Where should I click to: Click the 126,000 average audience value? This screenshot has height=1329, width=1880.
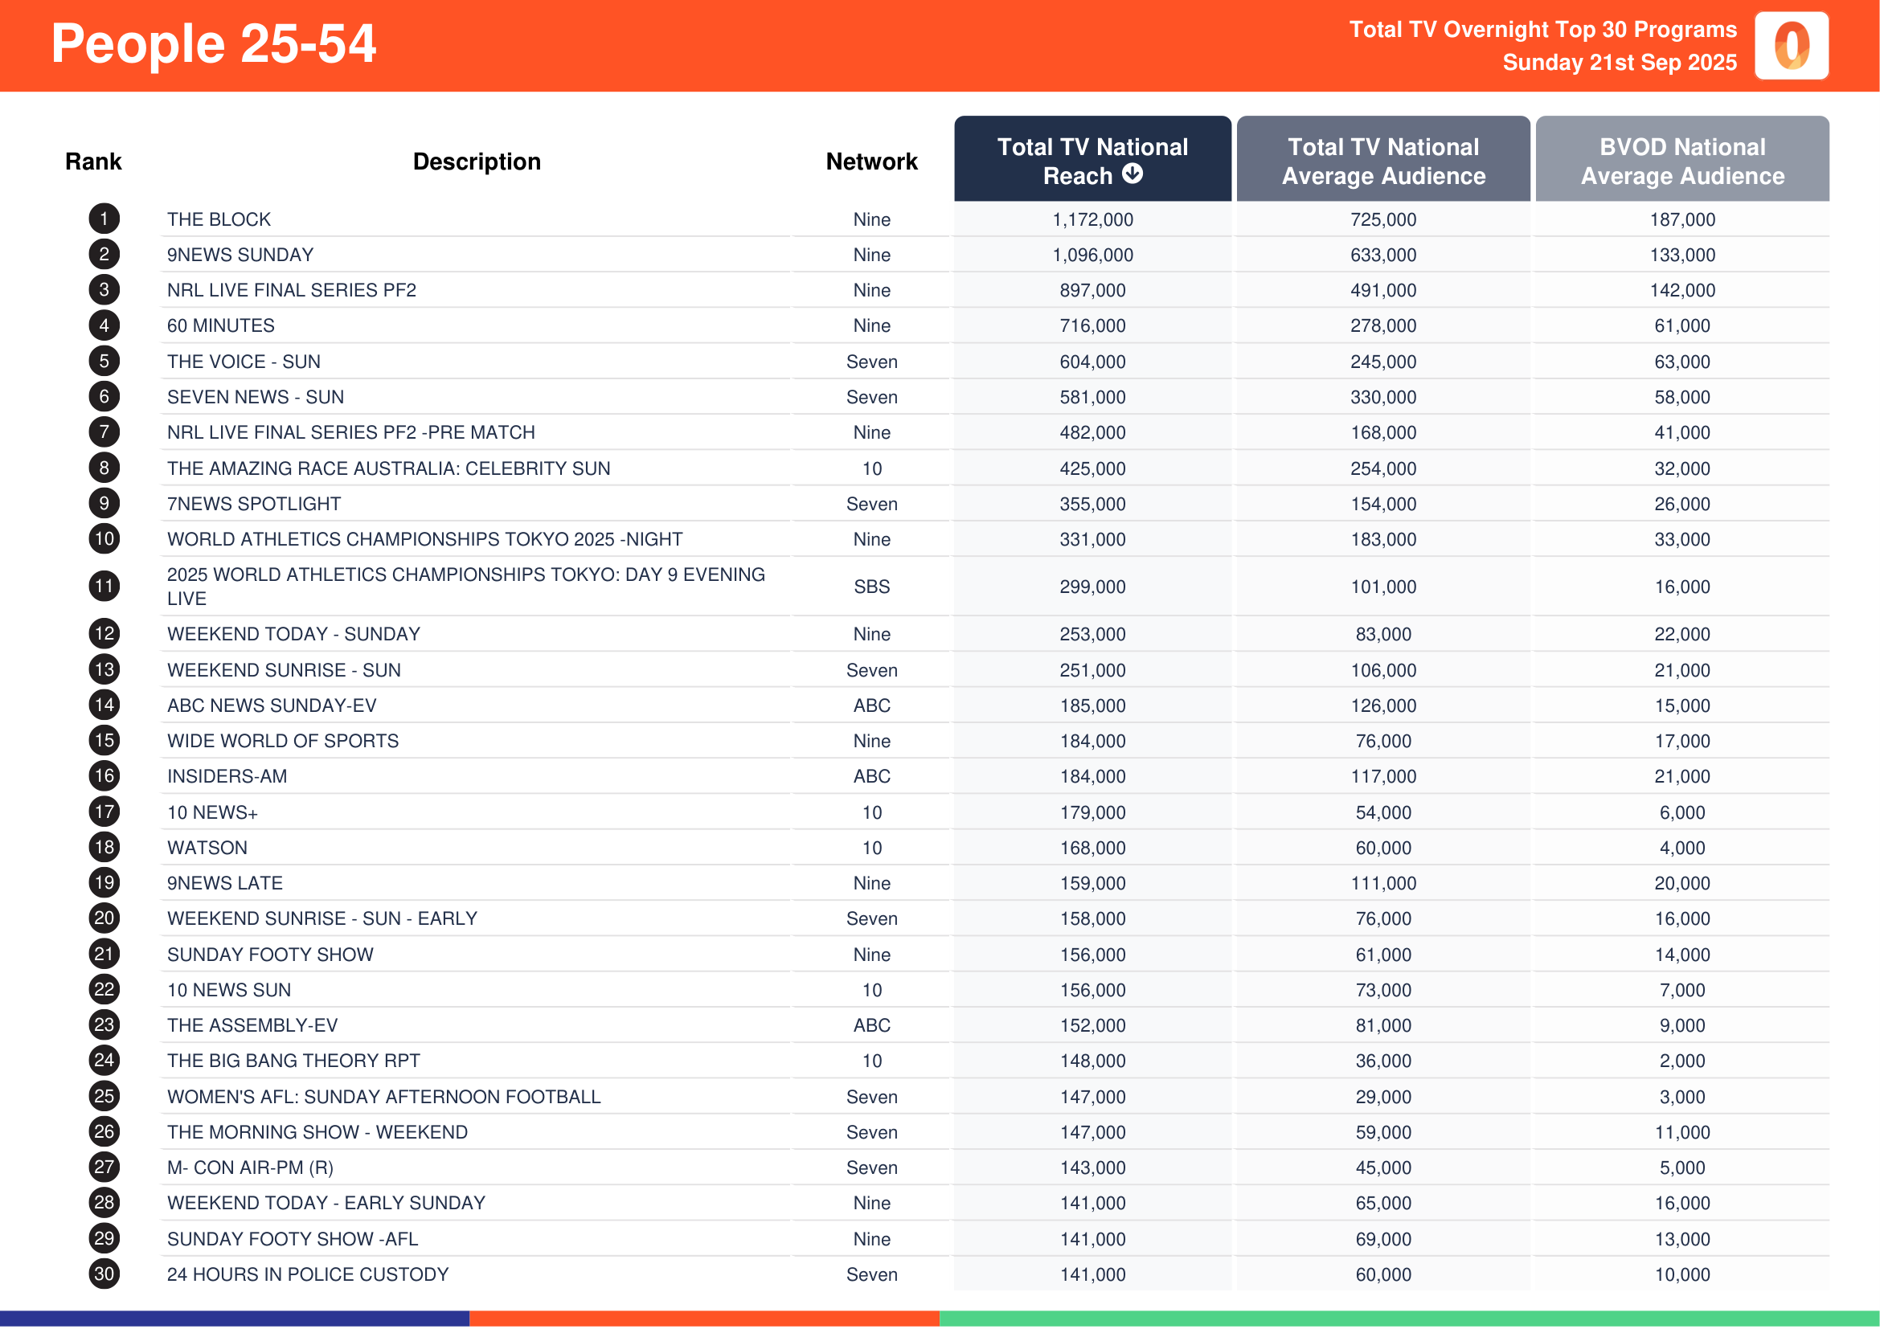(1383, 705)
